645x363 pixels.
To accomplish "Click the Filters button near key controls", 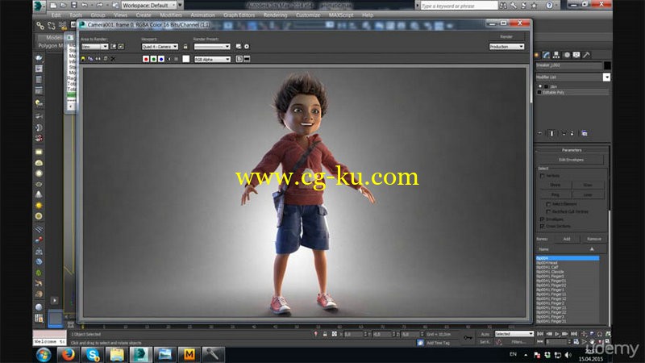I will click(x=518, y=342).
